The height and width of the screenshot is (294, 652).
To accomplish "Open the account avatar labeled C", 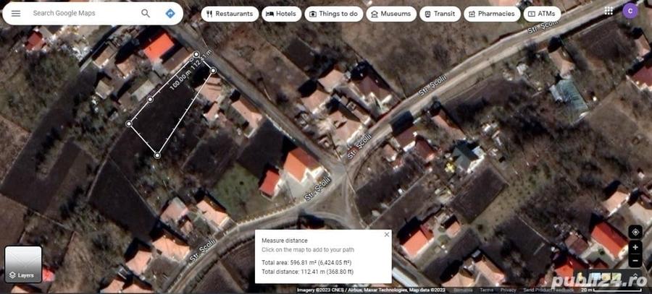I will 630,11.
